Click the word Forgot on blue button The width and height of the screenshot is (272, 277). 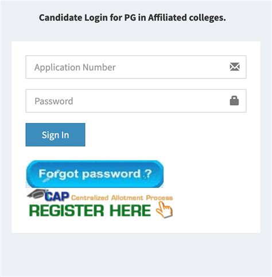pos(59,174)
